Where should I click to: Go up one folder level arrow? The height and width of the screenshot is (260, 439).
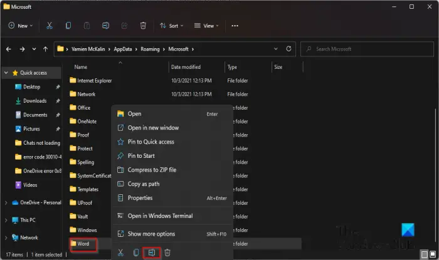pyautogui.click(x=45, y=49)
